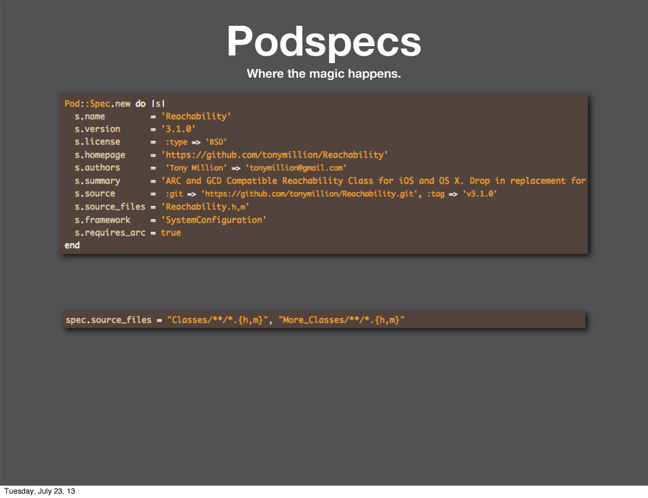Click the 'tonymillion@gmail.com' author email
The width and height of the screenshot is (648, 498).
tap(296, 168)
